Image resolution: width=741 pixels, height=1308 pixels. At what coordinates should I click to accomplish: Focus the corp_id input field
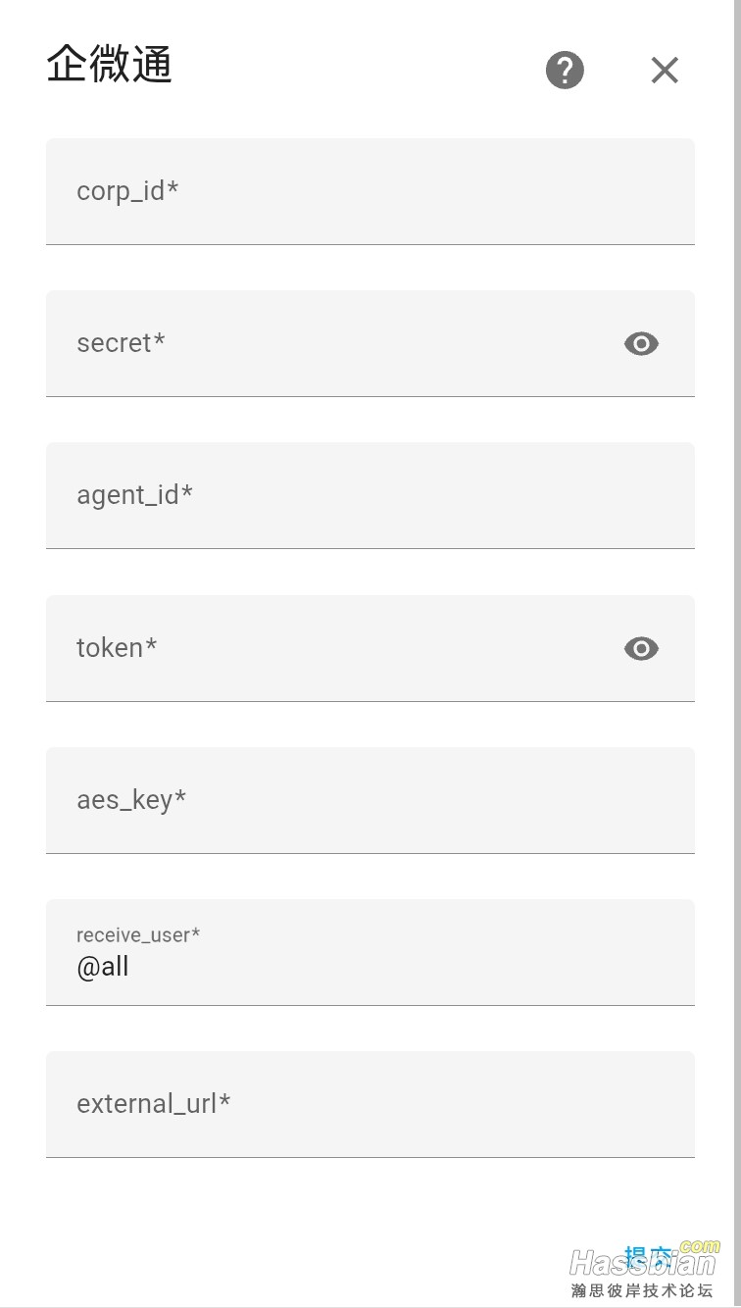pos(370,191)
